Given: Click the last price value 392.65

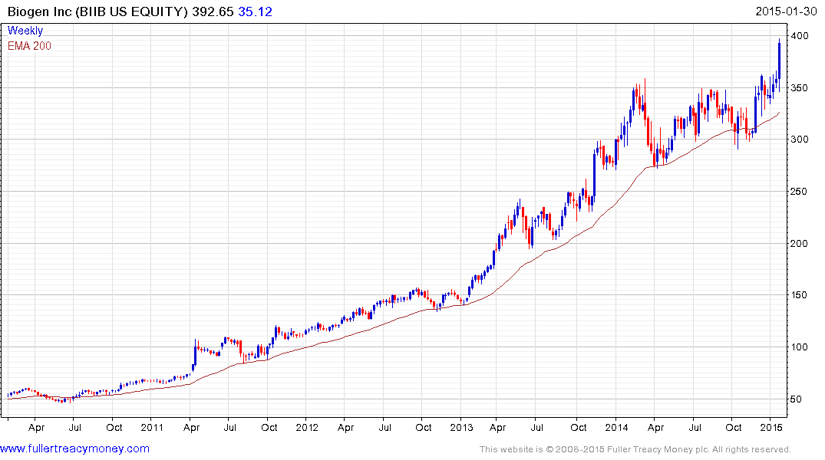Looking at the screenshot, I should click(x=213, y=11).
